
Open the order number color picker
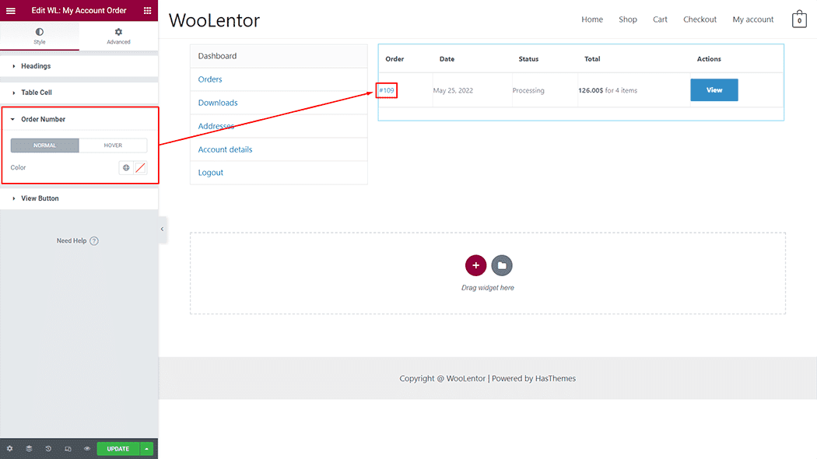pos(140,167)
